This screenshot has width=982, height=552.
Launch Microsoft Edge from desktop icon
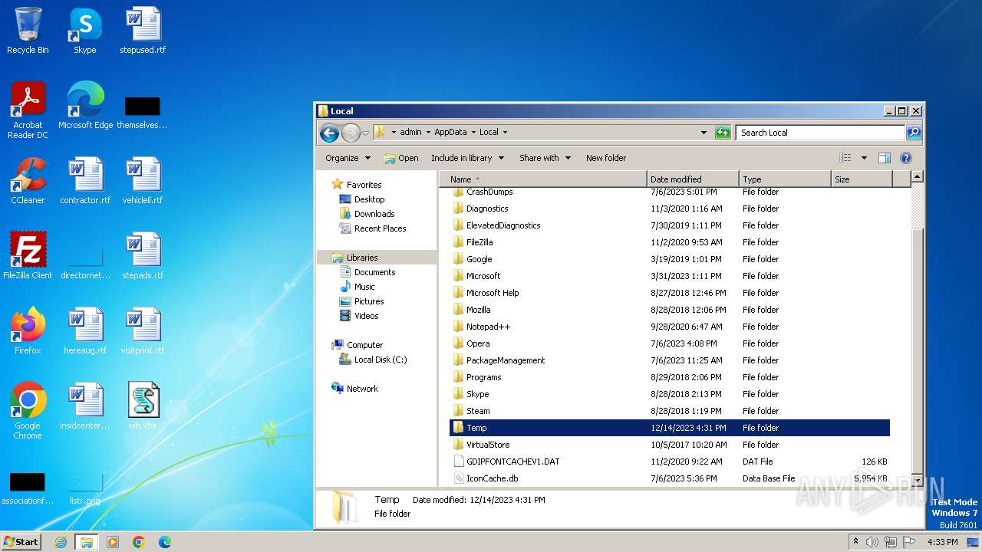click(x=85, y=105)
